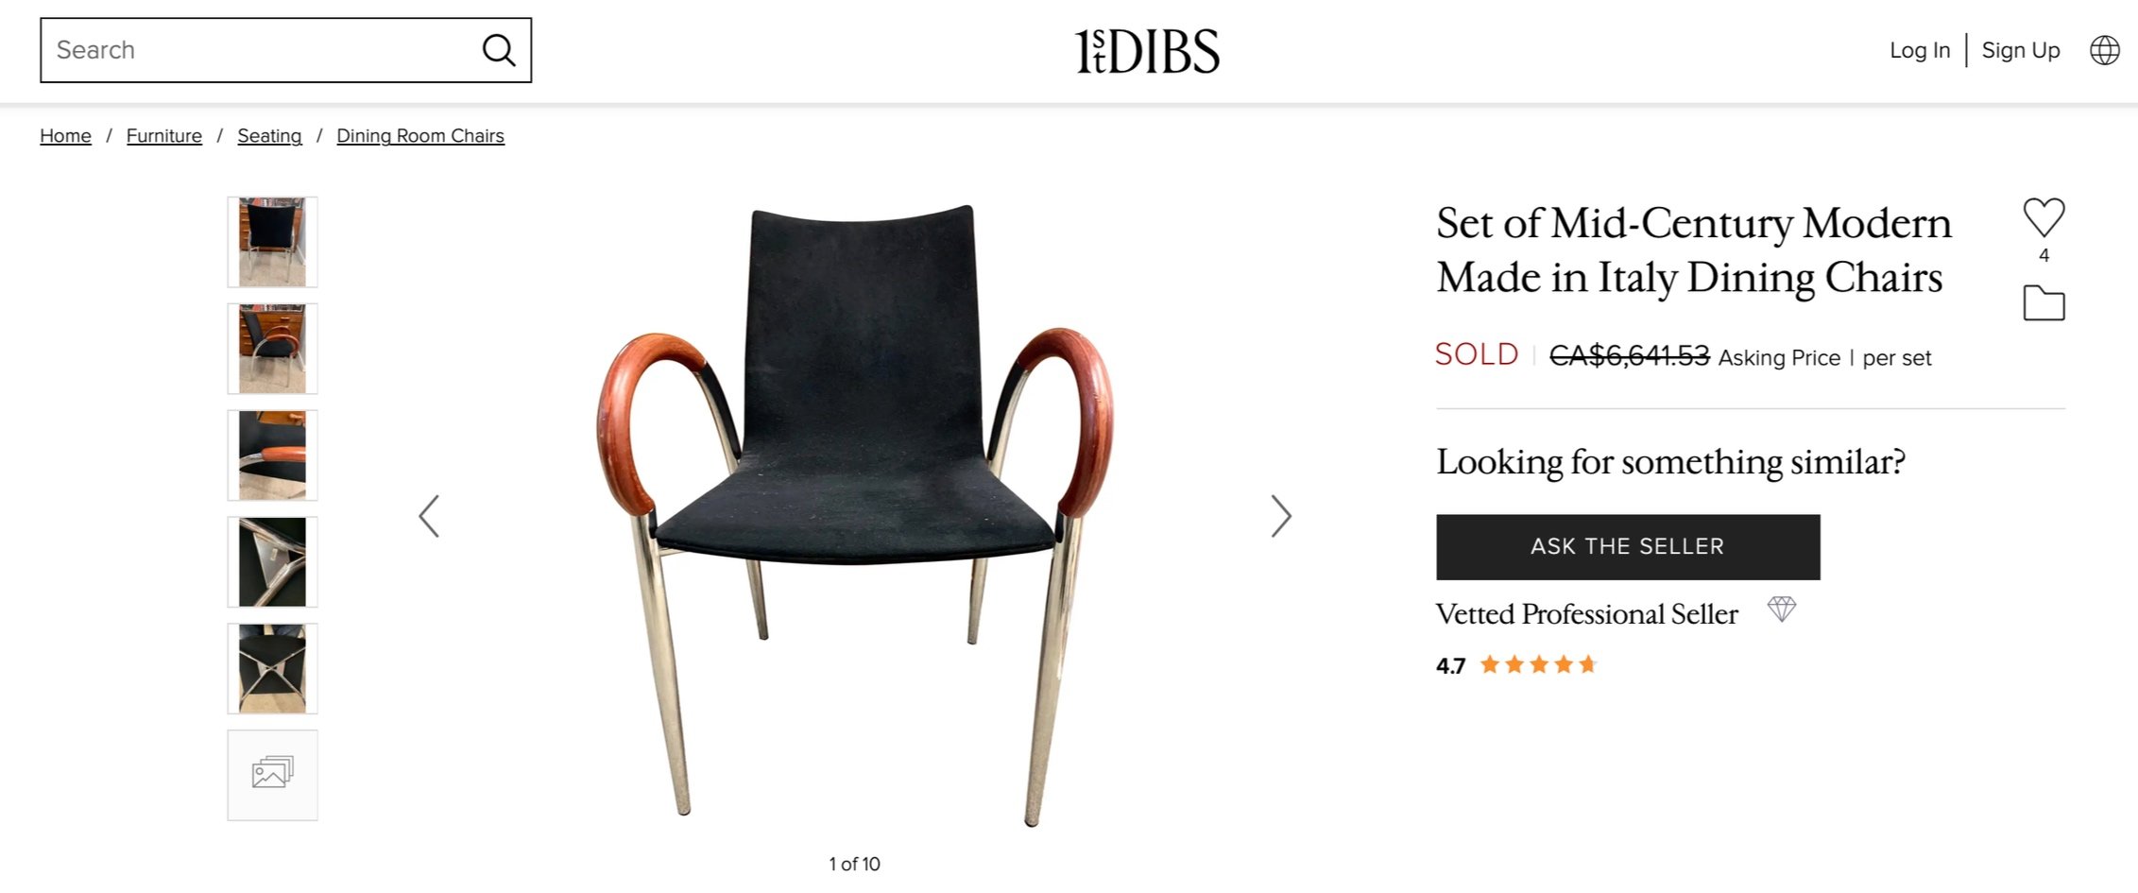Click the vetted seller diamond icon
The image size is (2138, 893).
pos(1781,610)
